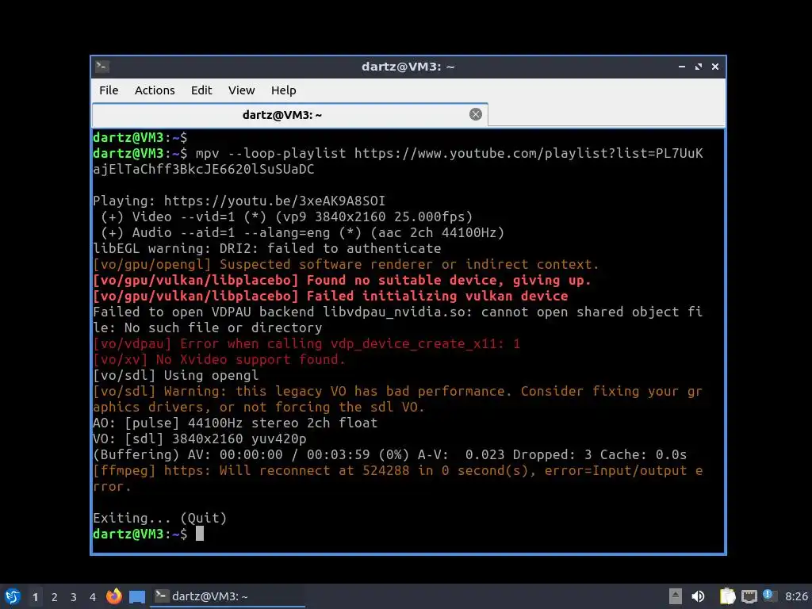Screen dimensions: 812x609
Task: Switch to desktop 1 in pager
Action: [x=35, y=597]
